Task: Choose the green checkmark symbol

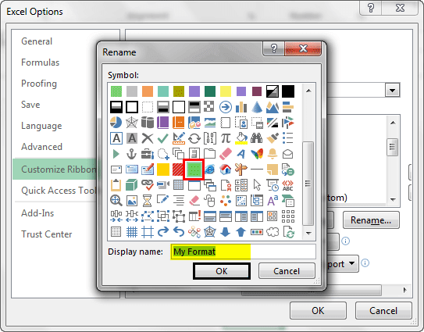Action: (162, 138)
